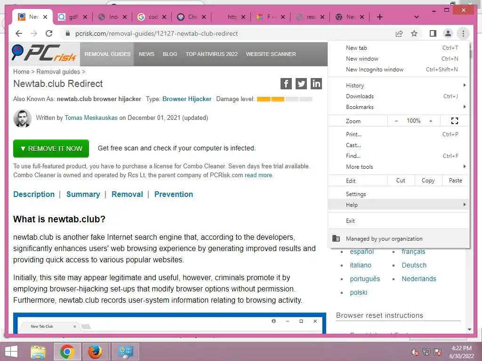Go back with the browser back arrow
Image resolution: width=482 pixels, height=361 pixels.
click(19, 33)
